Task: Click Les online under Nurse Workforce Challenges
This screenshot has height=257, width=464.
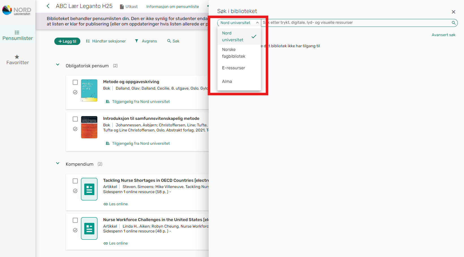Action: point(116,243)
